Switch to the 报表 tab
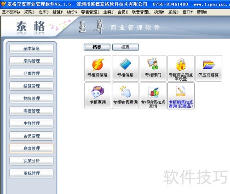The height and width of the screenshot is (194, 230). tap(126, 47)
